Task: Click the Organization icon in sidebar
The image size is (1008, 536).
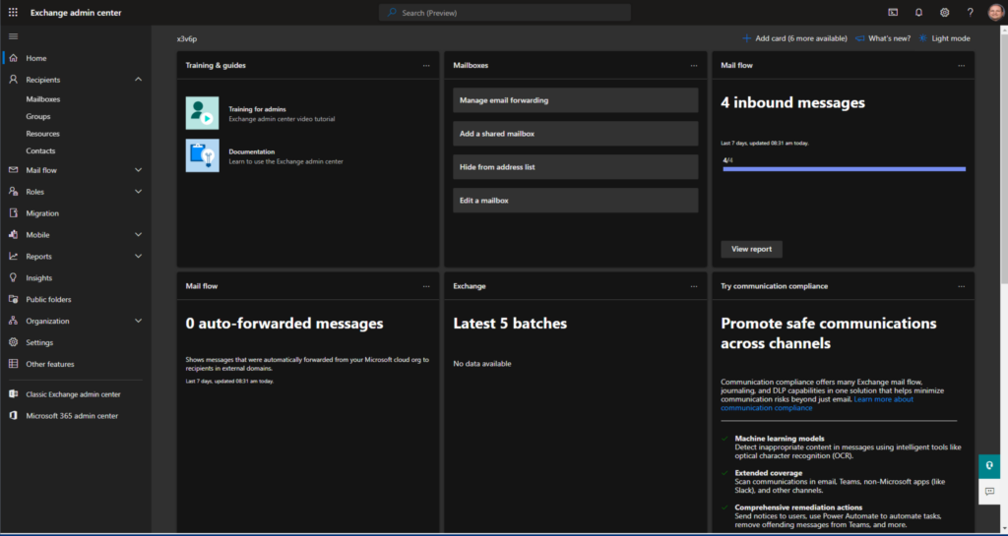Action: [x=13, y=321]
